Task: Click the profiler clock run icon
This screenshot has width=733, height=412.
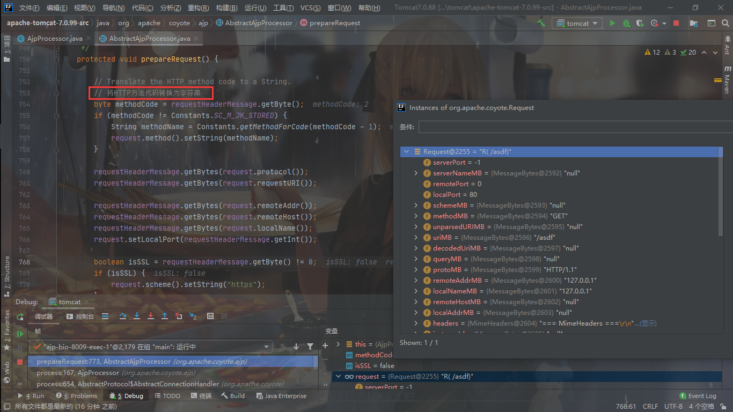Action: point(654,23)
